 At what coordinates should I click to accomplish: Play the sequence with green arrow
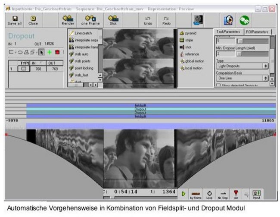183,194
